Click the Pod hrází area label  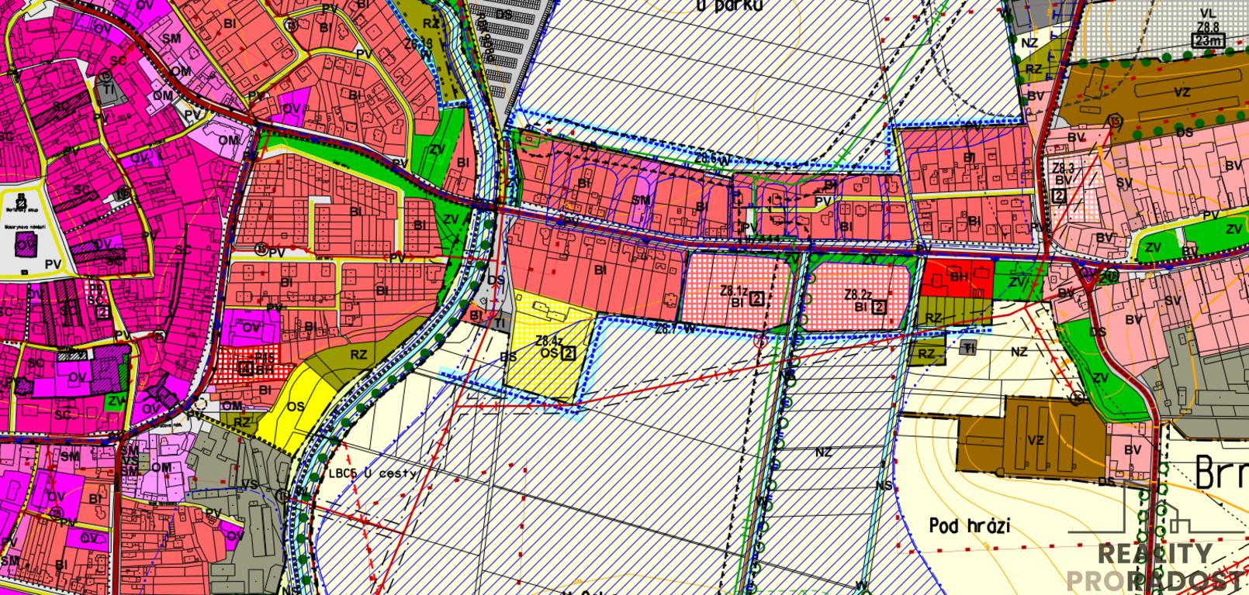tap(970, 526)
